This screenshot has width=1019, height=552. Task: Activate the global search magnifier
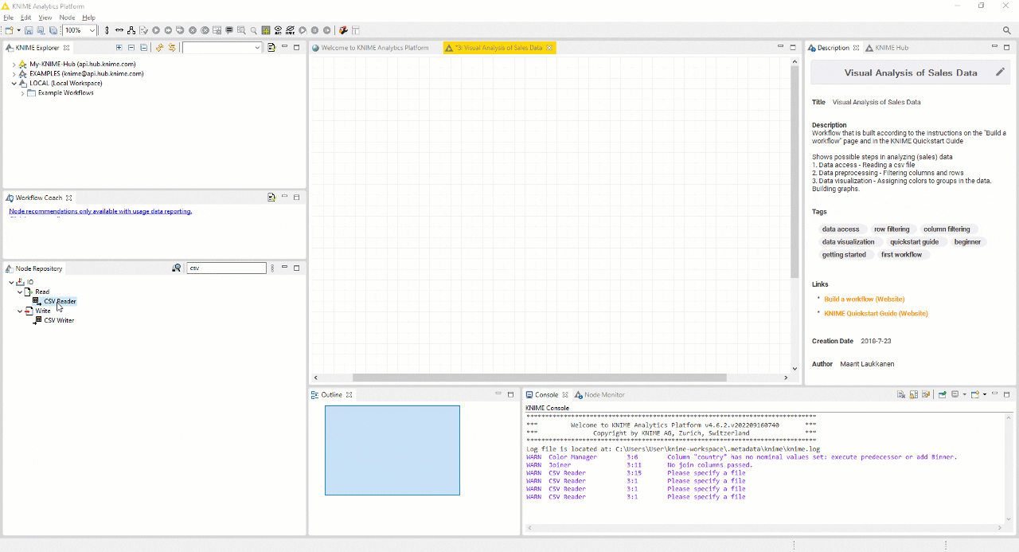coord(1006,30)
